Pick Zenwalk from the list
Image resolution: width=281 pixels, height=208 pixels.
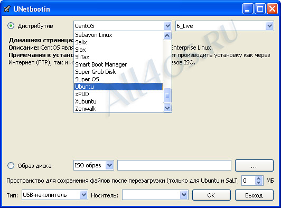(118, 109)
